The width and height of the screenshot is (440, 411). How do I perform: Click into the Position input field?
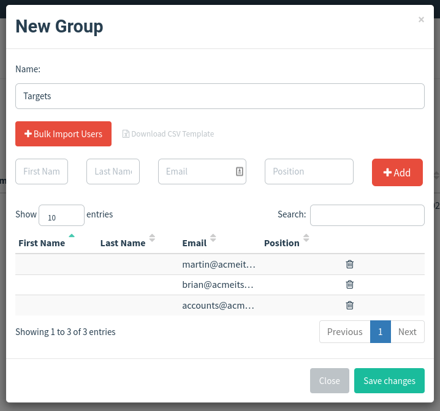[x=309, y=172]
